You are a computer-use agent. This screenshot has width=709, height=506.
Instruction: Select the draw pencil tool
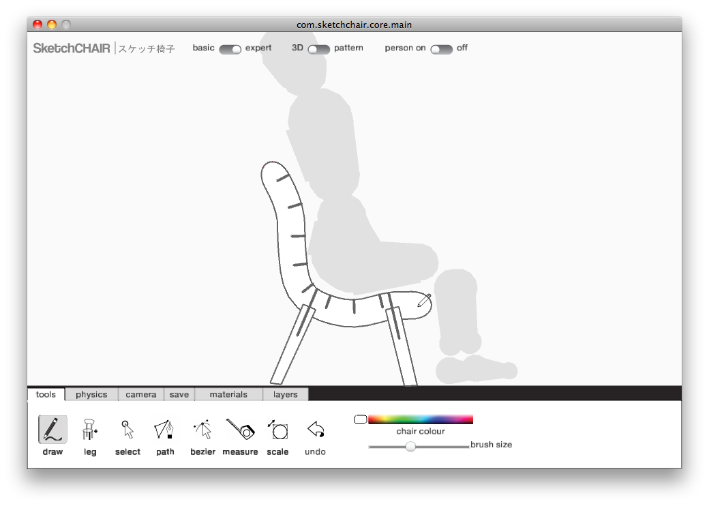pyautogui.click(x=52, y=430)
